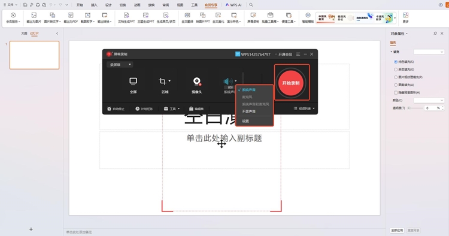Click 智能模板 ribbon icon
This screenshot has height=236, width=449.
(x=308, y=18)
